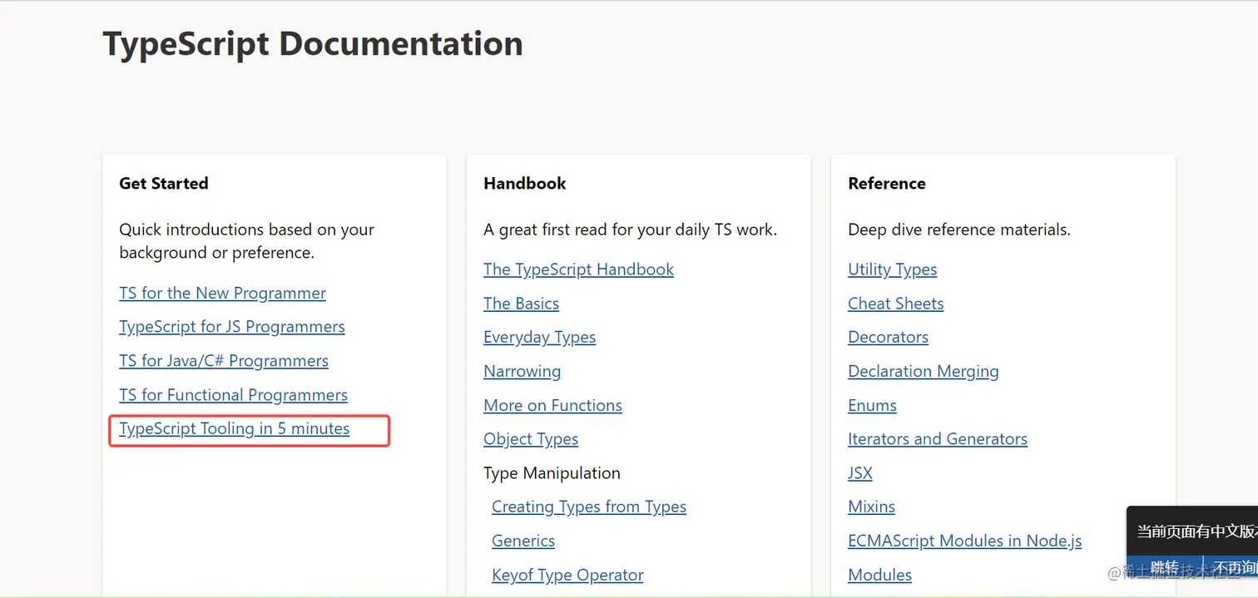This screenshot has width=1258, height=598.
Task: Click the Reference card heading
Action: [x=886, y=184]
